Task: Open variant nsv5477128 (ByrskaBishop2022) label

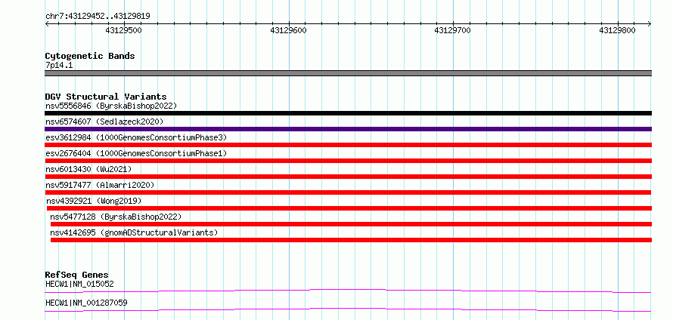Action: coord(116,217)
